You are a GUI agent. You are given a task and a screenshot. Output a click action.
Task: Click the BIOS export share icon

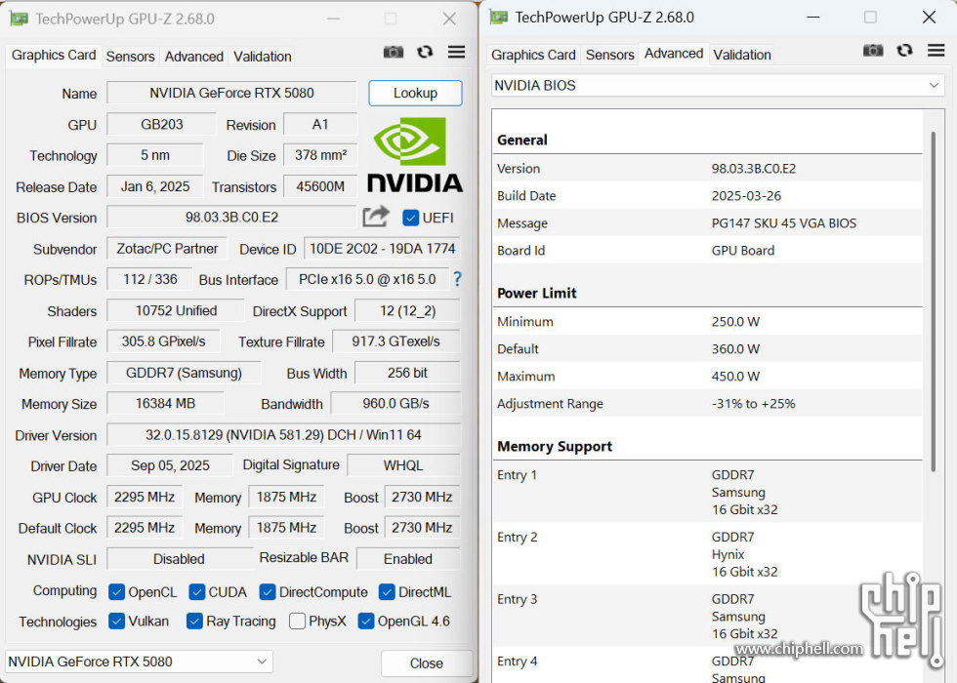[376, 217]
